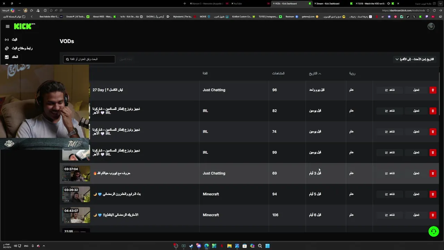
Task: Click the dashboard.kick.com address bar
Action: 403,10
